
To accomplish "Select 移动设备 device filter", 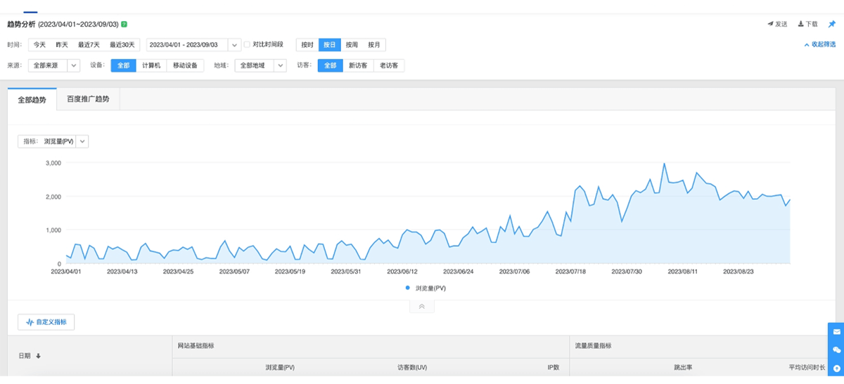I will click(186, 65).
